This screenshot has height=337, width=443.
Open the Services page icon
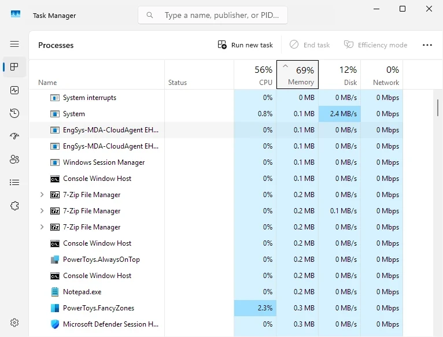coord(14,206)
